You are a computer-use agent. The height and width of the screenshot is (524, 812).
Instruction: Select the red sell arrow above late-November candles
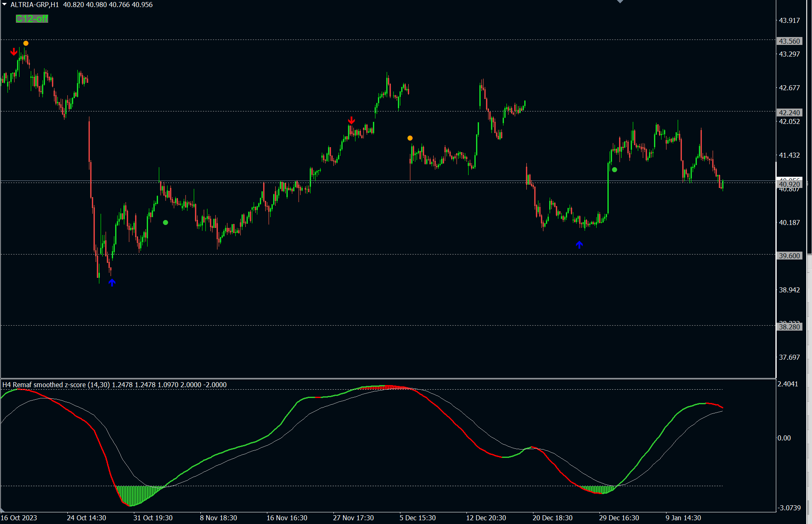coord(351,120)
